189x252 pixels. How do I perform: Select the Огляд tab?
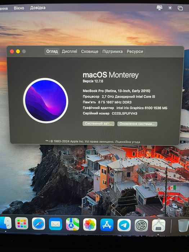(52, 51)
